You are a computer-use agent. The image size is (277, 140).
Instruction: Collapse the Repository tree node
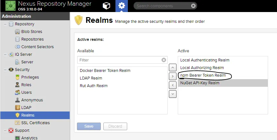coord(5,24)
